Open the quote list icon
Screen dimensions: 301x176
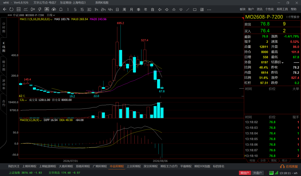(19, 9)
